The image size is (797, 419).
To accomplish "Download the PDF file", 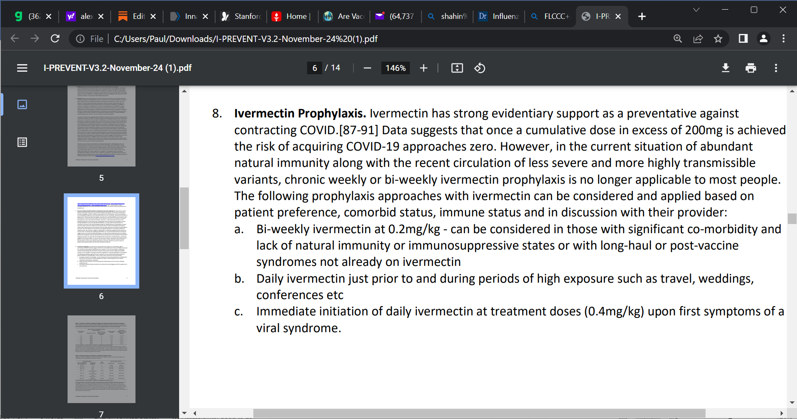I will coord(726,68).
